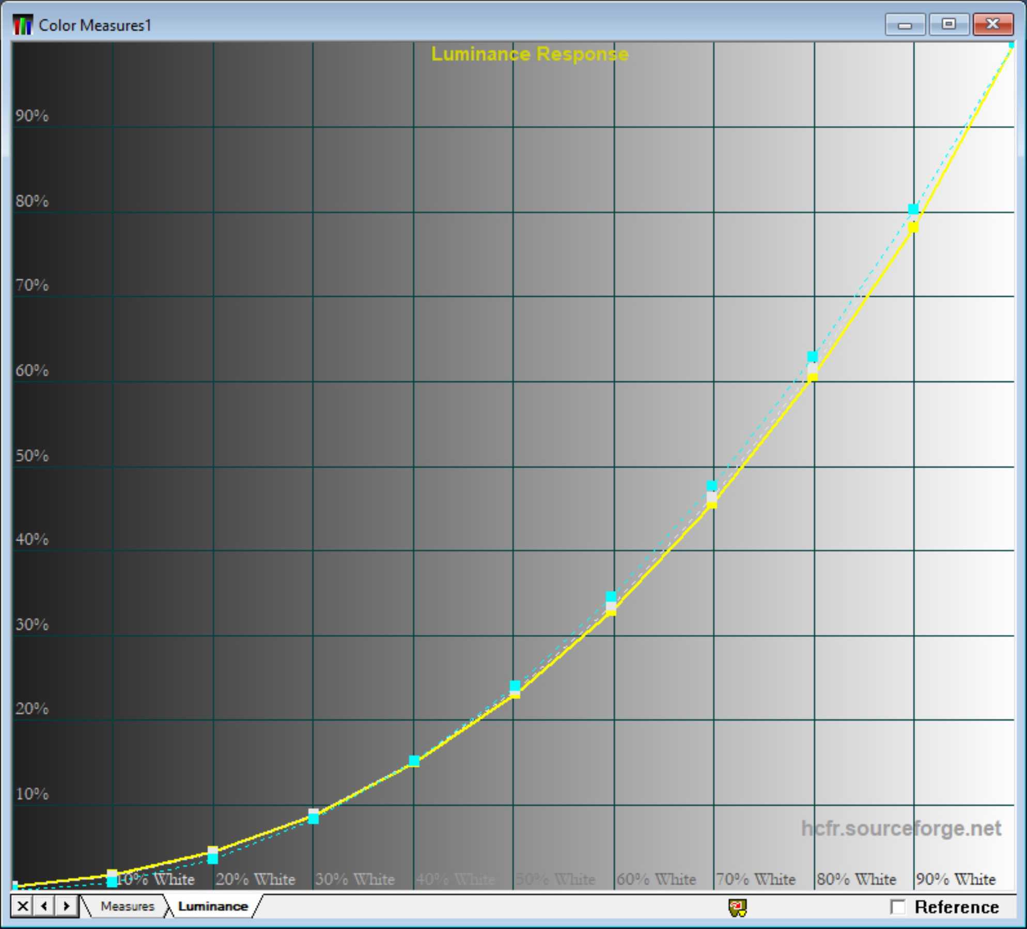
Task: Close the Color Measures1 window
Action: [x=992, y=25]
